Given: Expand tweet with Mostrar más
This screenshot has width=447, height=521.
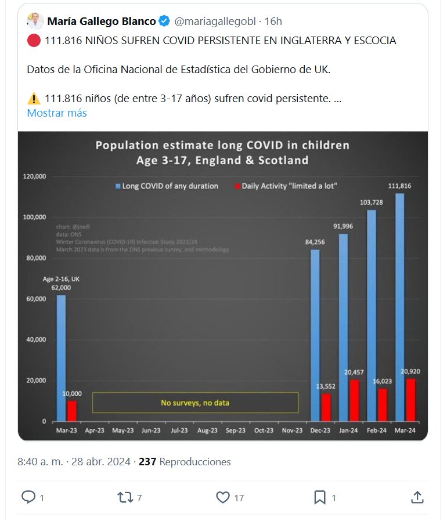Looking at the screenshot, I should tap(57, 113).
